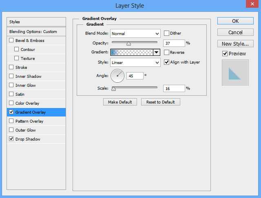
Task: Enable the Bevel & Emboss checkbox
Action: tap(11, 40)
